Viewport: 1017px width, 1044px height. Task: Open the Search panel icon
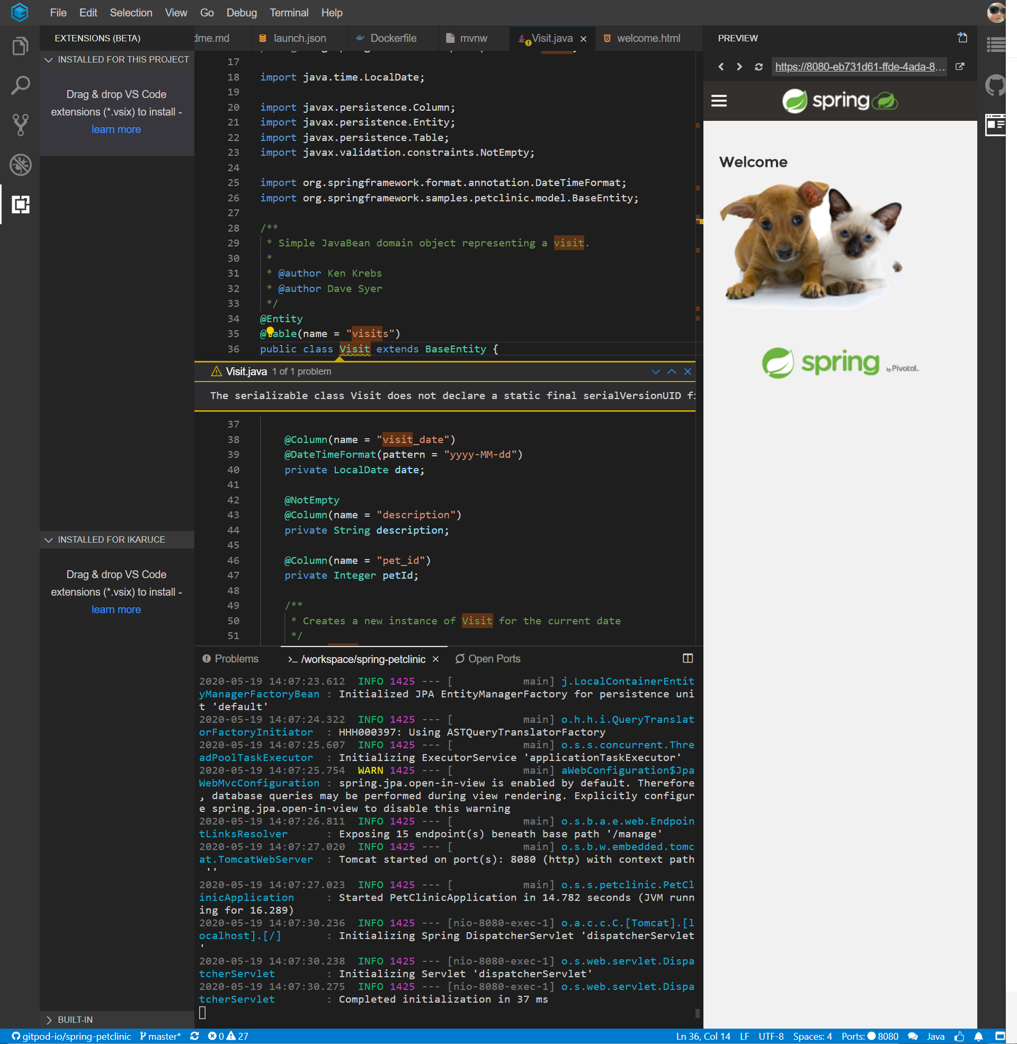click(x=20, y=85)
